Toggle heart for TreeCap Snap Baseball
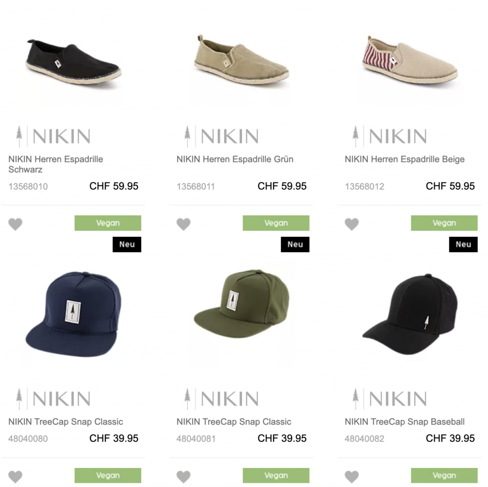The height and width of the screenshot is (487, 488). pos(352,477)
